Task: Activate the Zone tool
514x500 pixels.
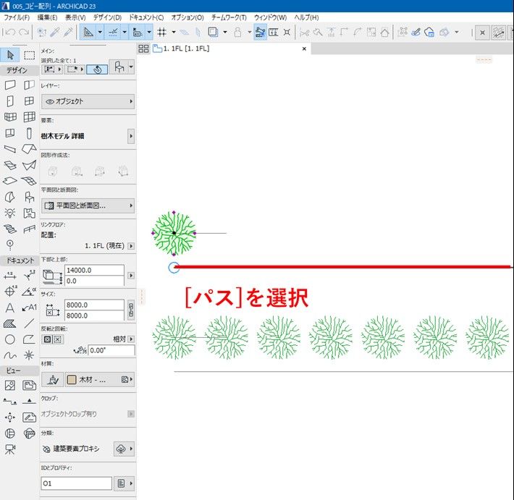Action: (x=29, y=213)
